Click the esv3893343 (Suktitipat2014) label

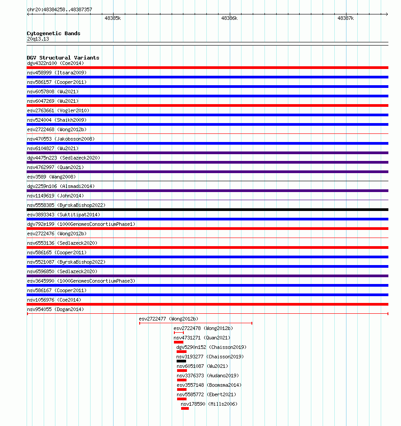pyautogui.click(x=64, y=215)
